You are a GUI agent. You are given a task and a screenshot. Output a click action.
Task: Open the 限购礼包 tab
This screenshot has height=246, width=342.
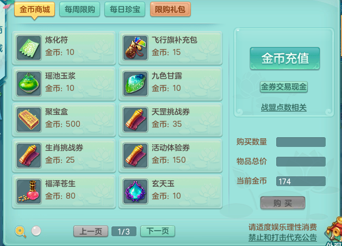click(170, 9)
